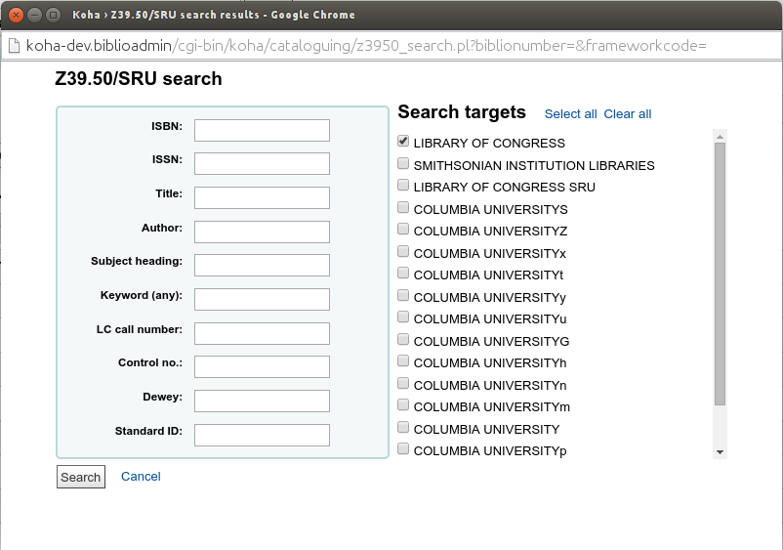Click the Cancel link

pyautogui.click(x=141, y=477)
